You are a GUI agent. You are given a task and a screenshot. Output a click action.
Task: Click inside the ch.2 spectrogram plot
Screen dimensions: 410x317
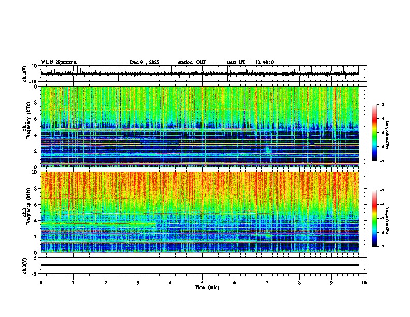(x=199, y=212)
